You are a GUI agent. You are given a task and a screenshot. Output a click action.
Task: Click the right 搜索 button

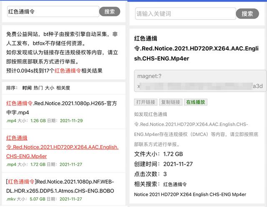pos(247,14)
